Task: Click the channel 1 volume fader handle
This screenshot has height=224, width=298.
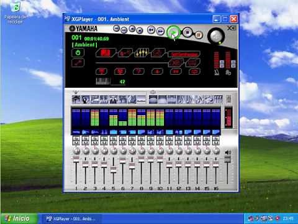Action: point(76,159)
